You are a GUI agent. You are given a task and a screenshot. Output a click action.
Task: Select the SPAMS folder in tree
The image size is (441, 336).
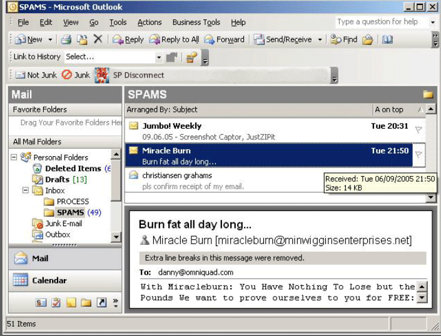point(70,212)
